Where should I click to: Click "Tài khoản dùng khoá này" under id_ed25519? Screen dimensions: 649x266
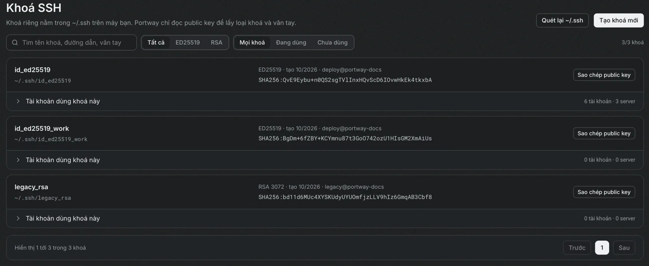tap(63, 101)
